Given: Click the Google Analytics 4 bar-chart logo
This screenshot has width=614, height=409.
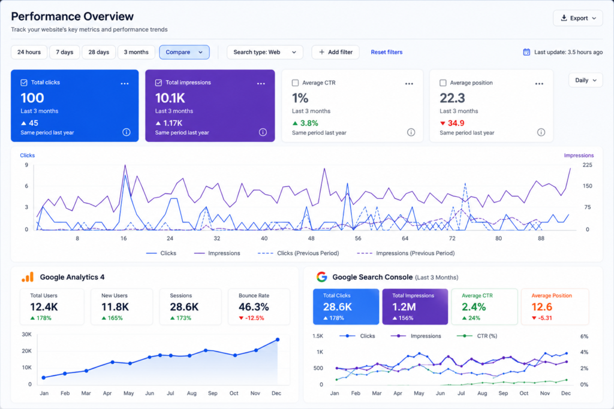Looking at the screenshot, I should pos(28,277).
